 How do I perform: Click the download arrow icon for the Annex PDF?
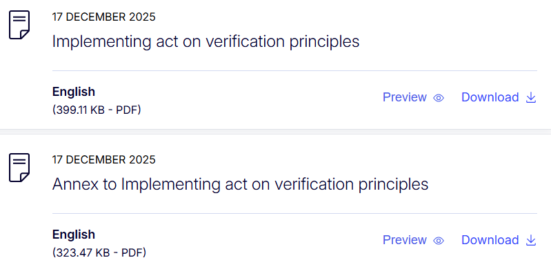point(530,240)
